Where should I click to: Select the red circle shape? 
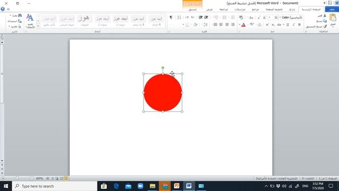coord(163,93)
